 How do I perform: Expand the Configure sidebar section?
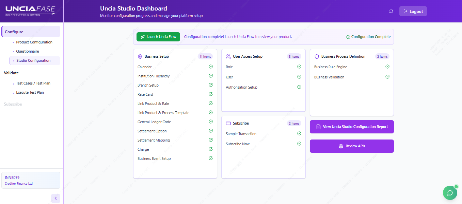(x=14, y=32)
